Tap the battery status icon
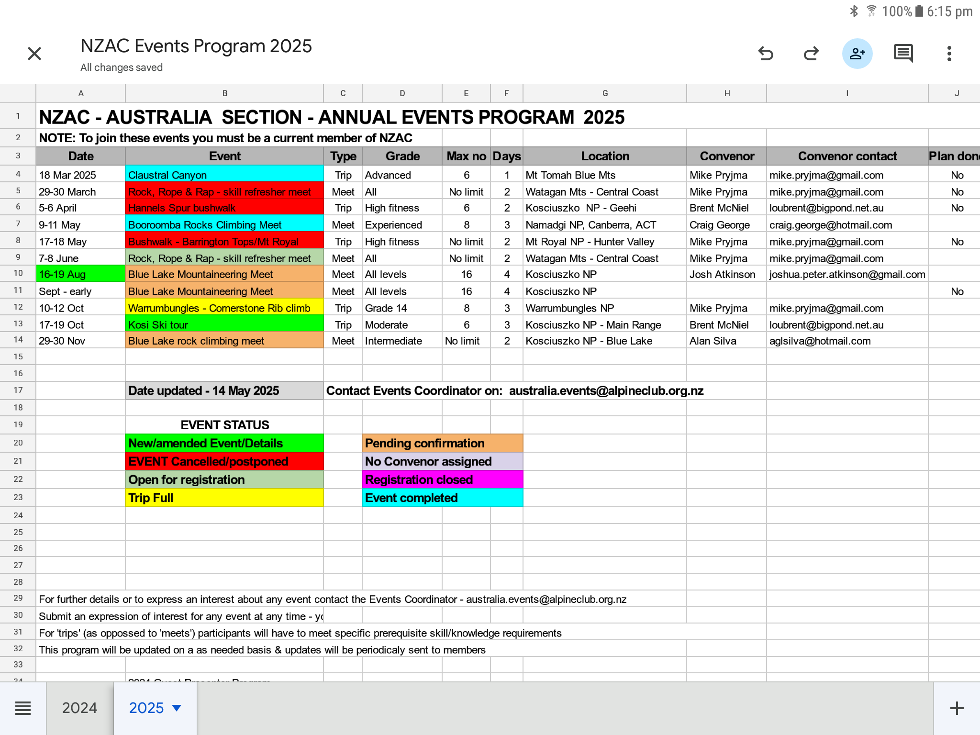The height and width of the screenshot is (735, 980). (x=919, y=11)
